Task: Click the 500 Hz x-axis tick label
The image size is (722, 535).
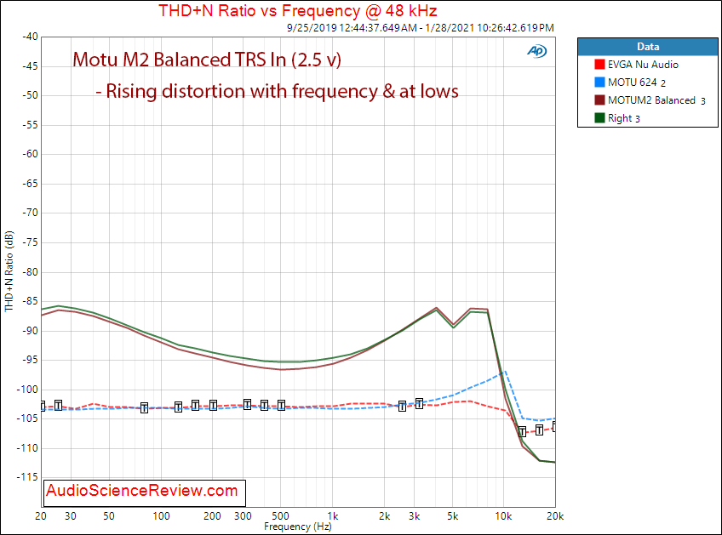Action: (280, 516)
